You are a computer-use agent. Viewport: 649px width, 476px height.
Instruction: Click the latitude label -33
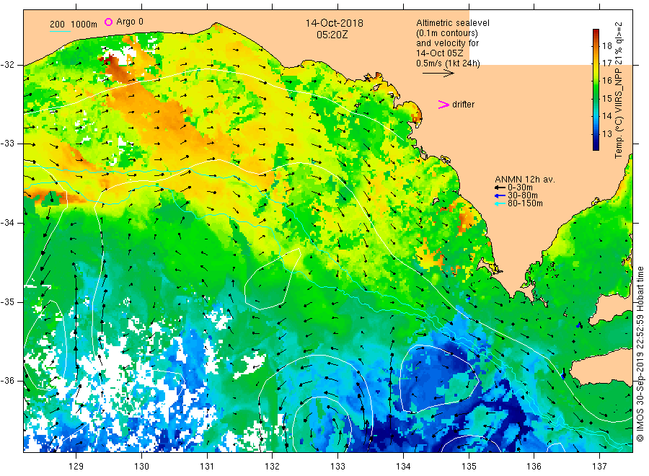7,144
